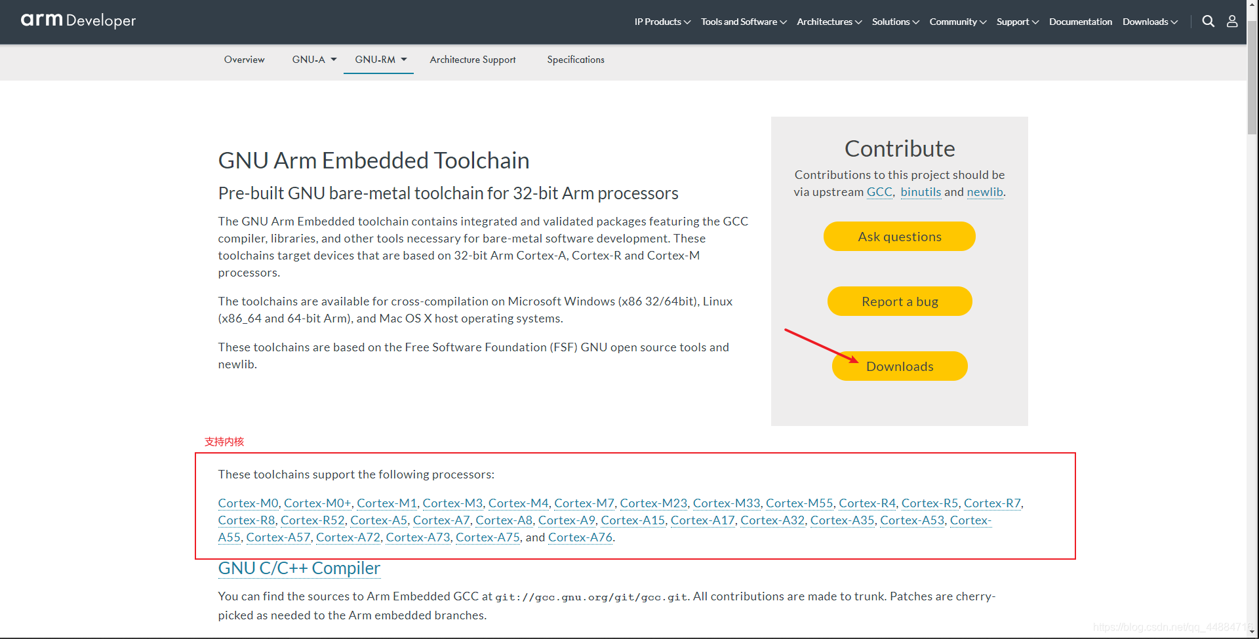Open the Cortex-A5 processor link

tap(379, 520)
